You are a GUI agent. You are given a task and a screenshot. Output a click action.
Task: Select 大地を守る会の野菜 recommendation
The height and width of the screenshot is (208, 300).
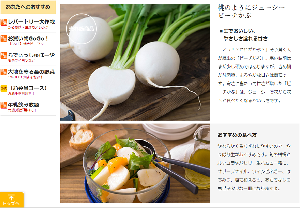click(28, 74)
